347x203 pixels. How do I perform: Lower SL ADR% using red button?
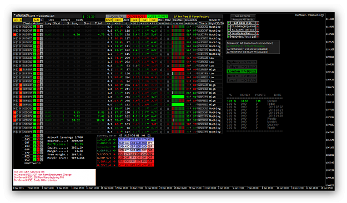258,29
